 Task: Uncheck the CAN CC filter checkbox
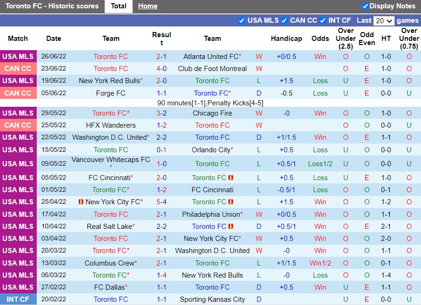coord(284,20)
